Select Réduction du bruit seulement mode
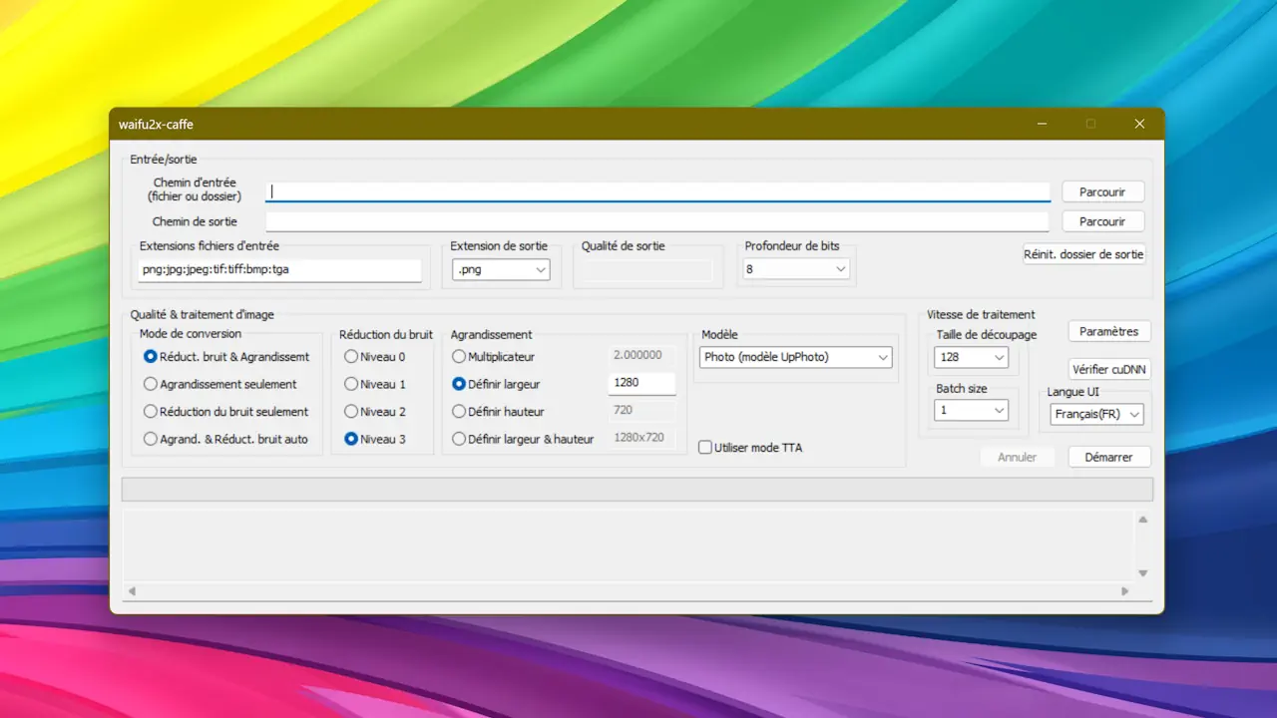 151,412
